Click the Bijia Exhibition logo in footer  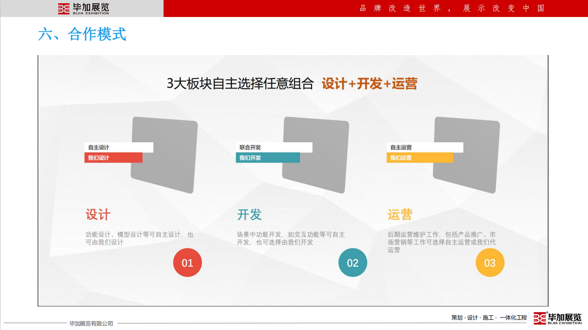tap(557, 318)
